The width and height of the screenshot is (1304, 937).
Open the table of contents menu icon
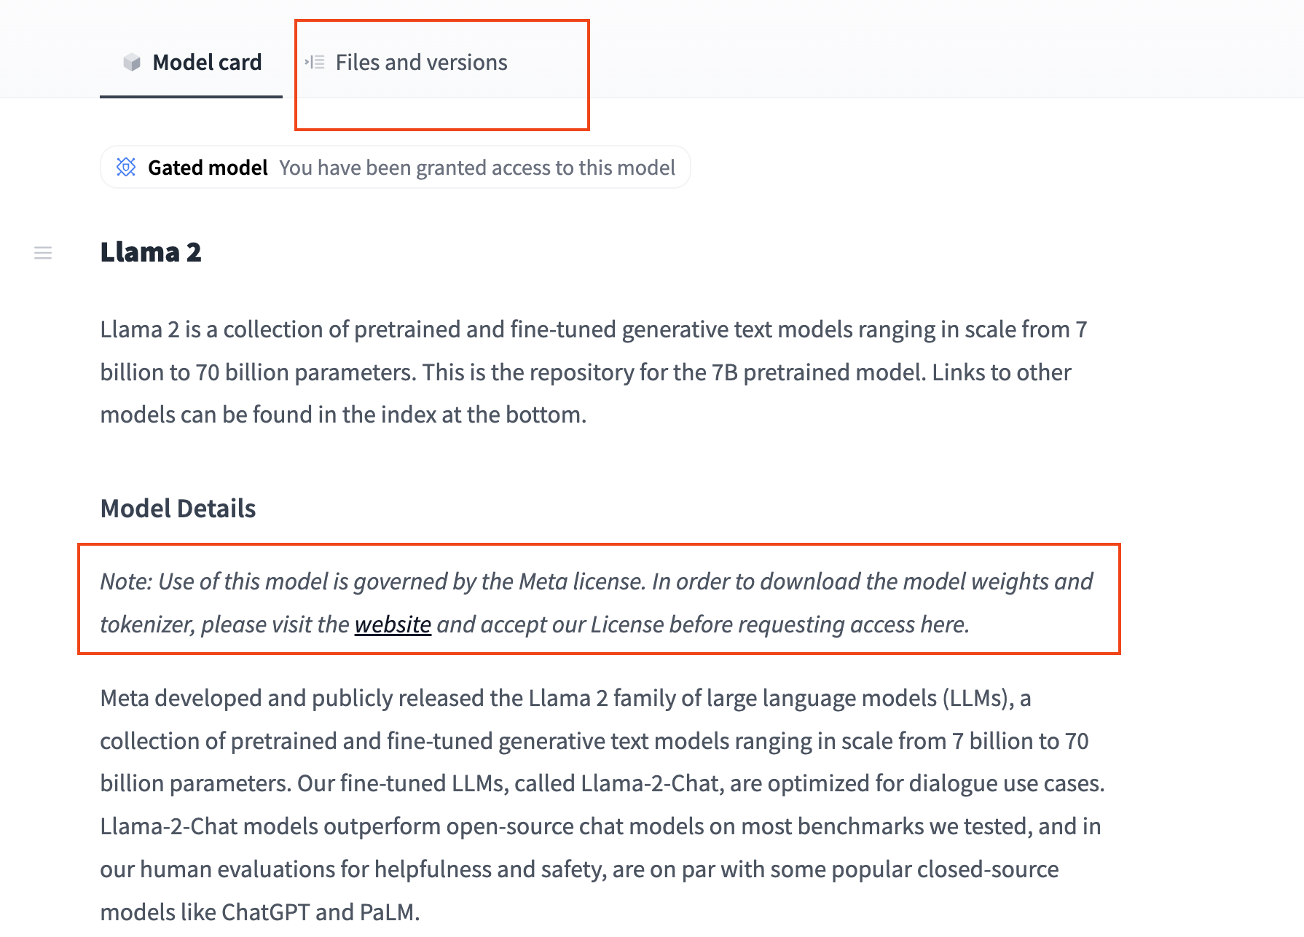point(43,253)
